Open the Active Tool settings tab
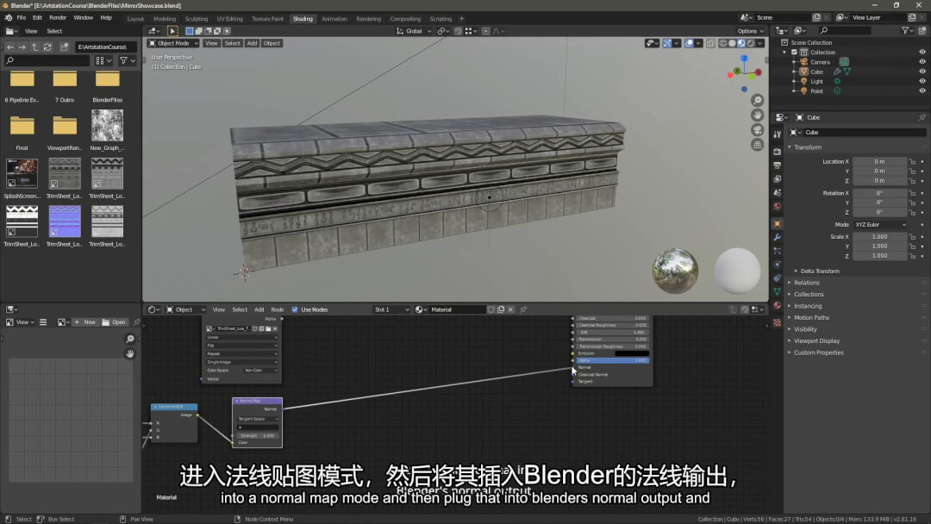This screenshot has height=524, width=931. (x=778, y=134)
